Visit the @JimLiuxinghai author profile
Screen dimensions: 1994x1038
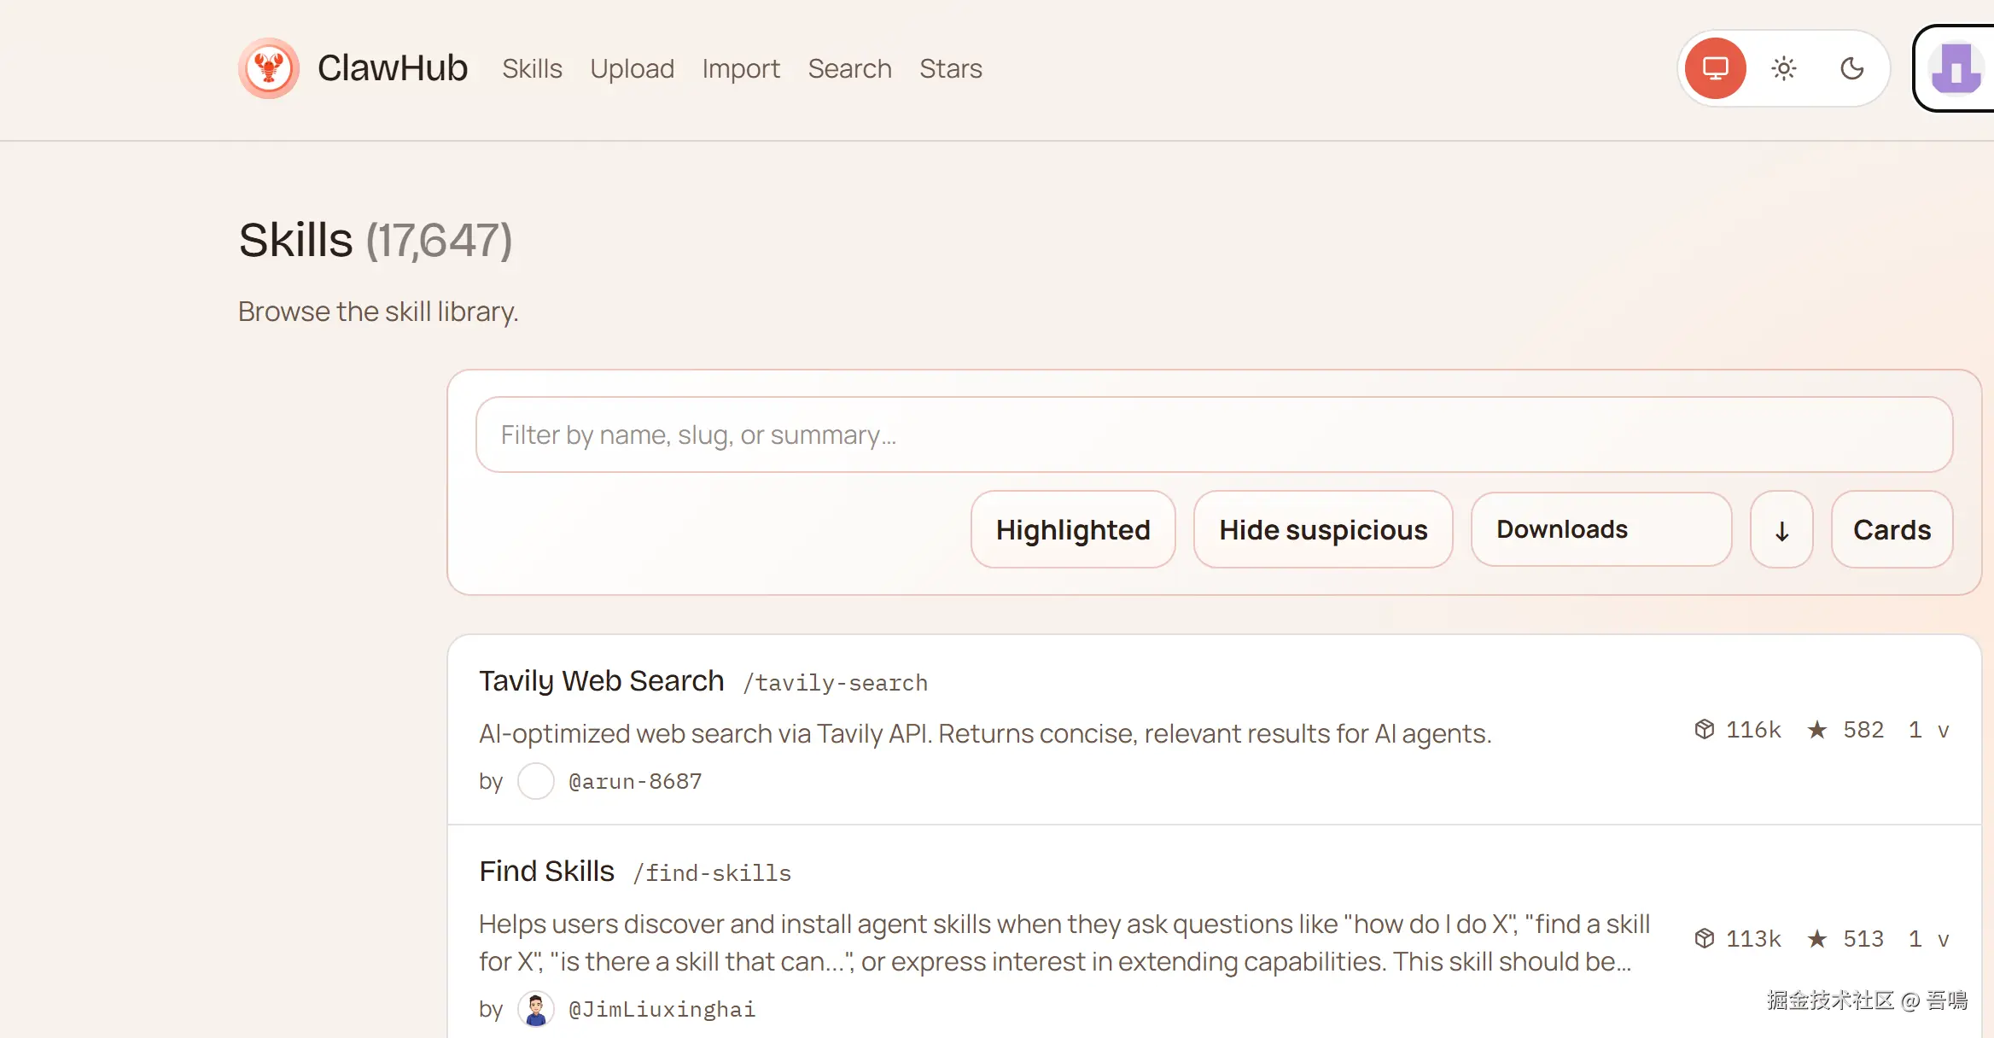[x=662, y=1010]
